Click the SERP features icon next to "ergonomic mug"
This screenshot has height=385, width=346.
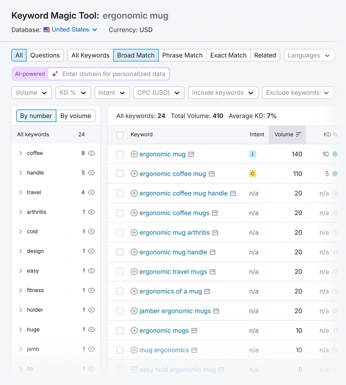point(191,154)
